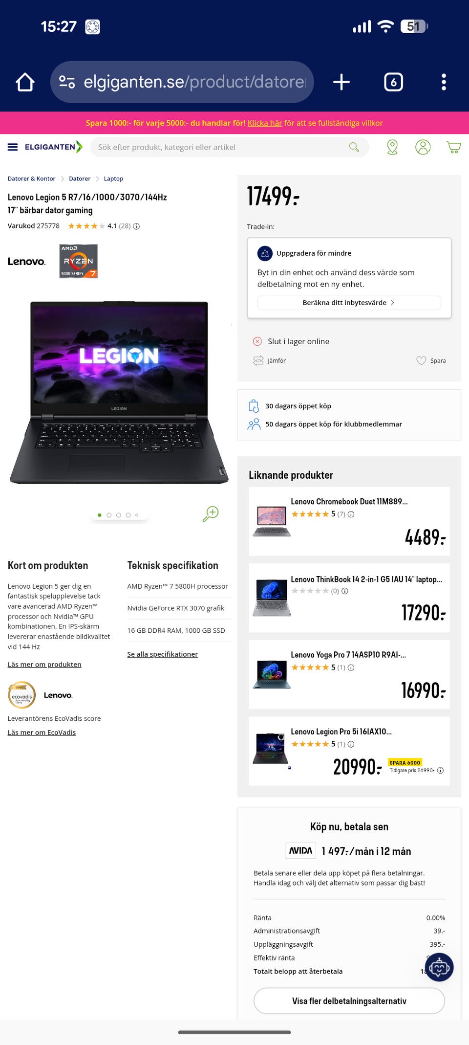Go to Laptop breadcrumb
Screen dimensions: 469x1045
tap(113, 179)
